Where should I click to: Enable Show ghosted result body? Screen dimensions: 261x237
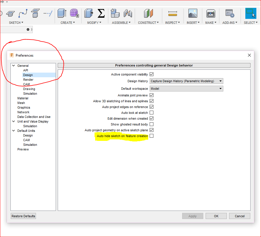tap(151, 124)
